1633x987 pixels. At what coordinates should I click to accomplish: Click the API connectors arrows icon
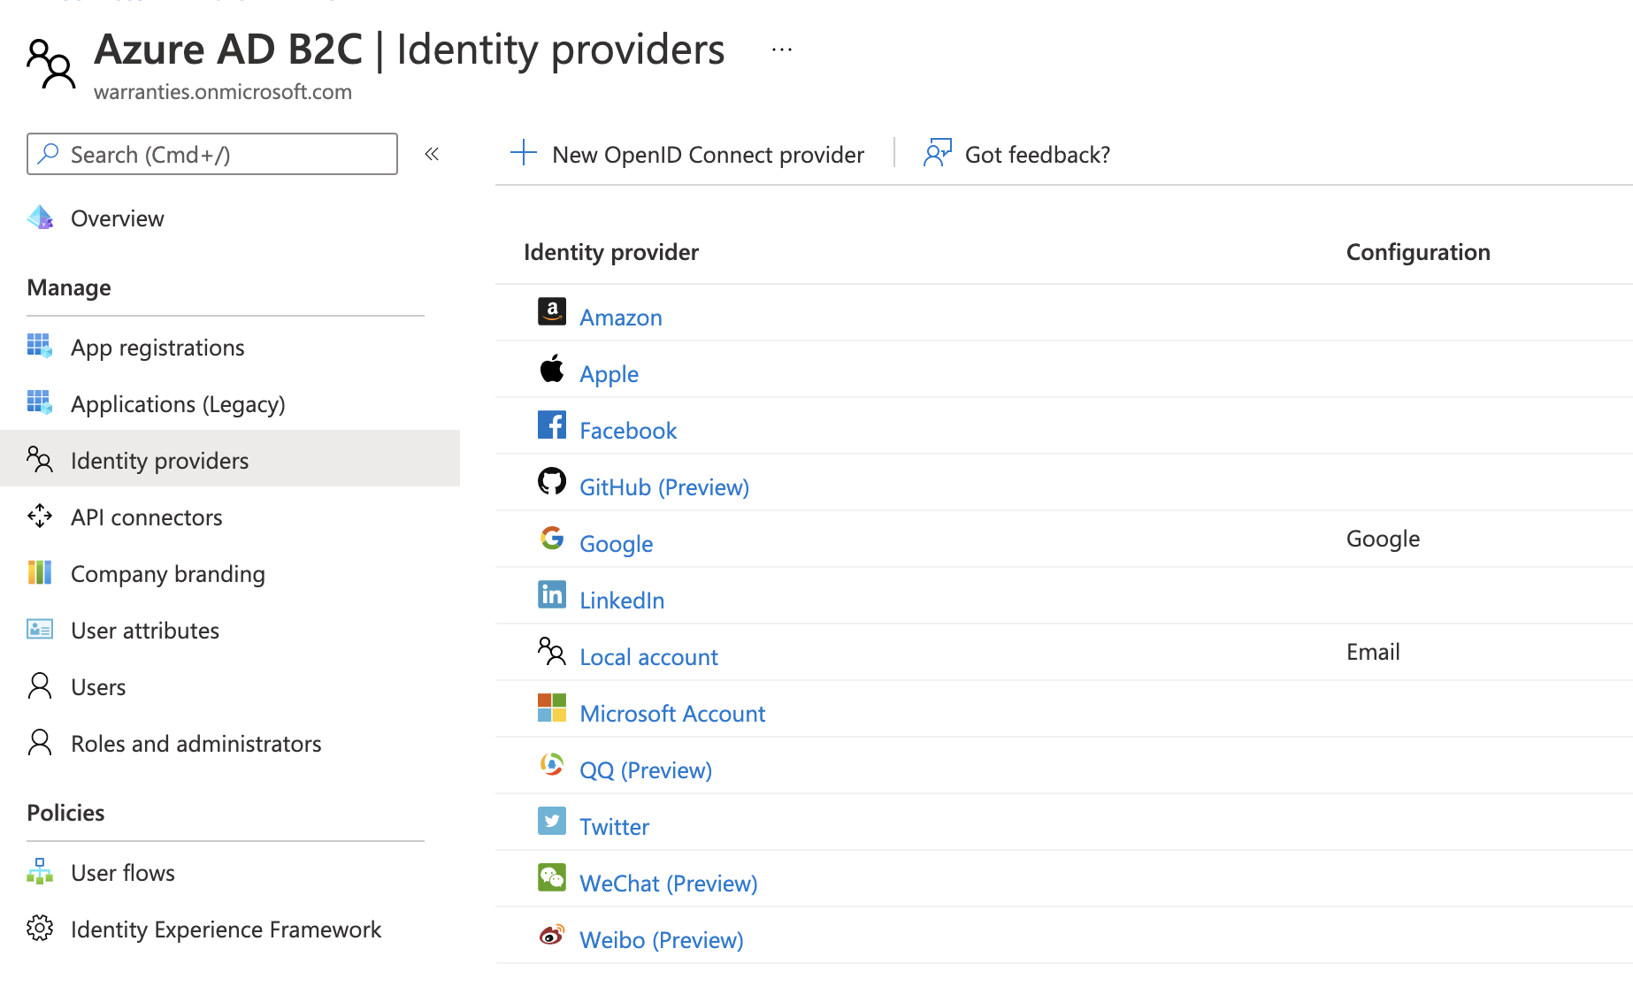[40, 516]
